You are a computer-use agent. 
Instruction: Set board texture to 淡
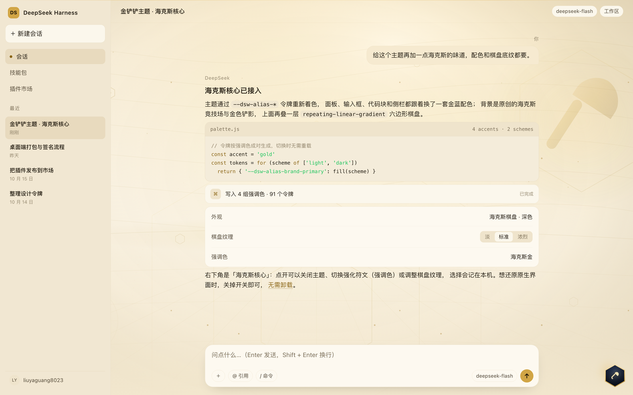tap(487, 237)
